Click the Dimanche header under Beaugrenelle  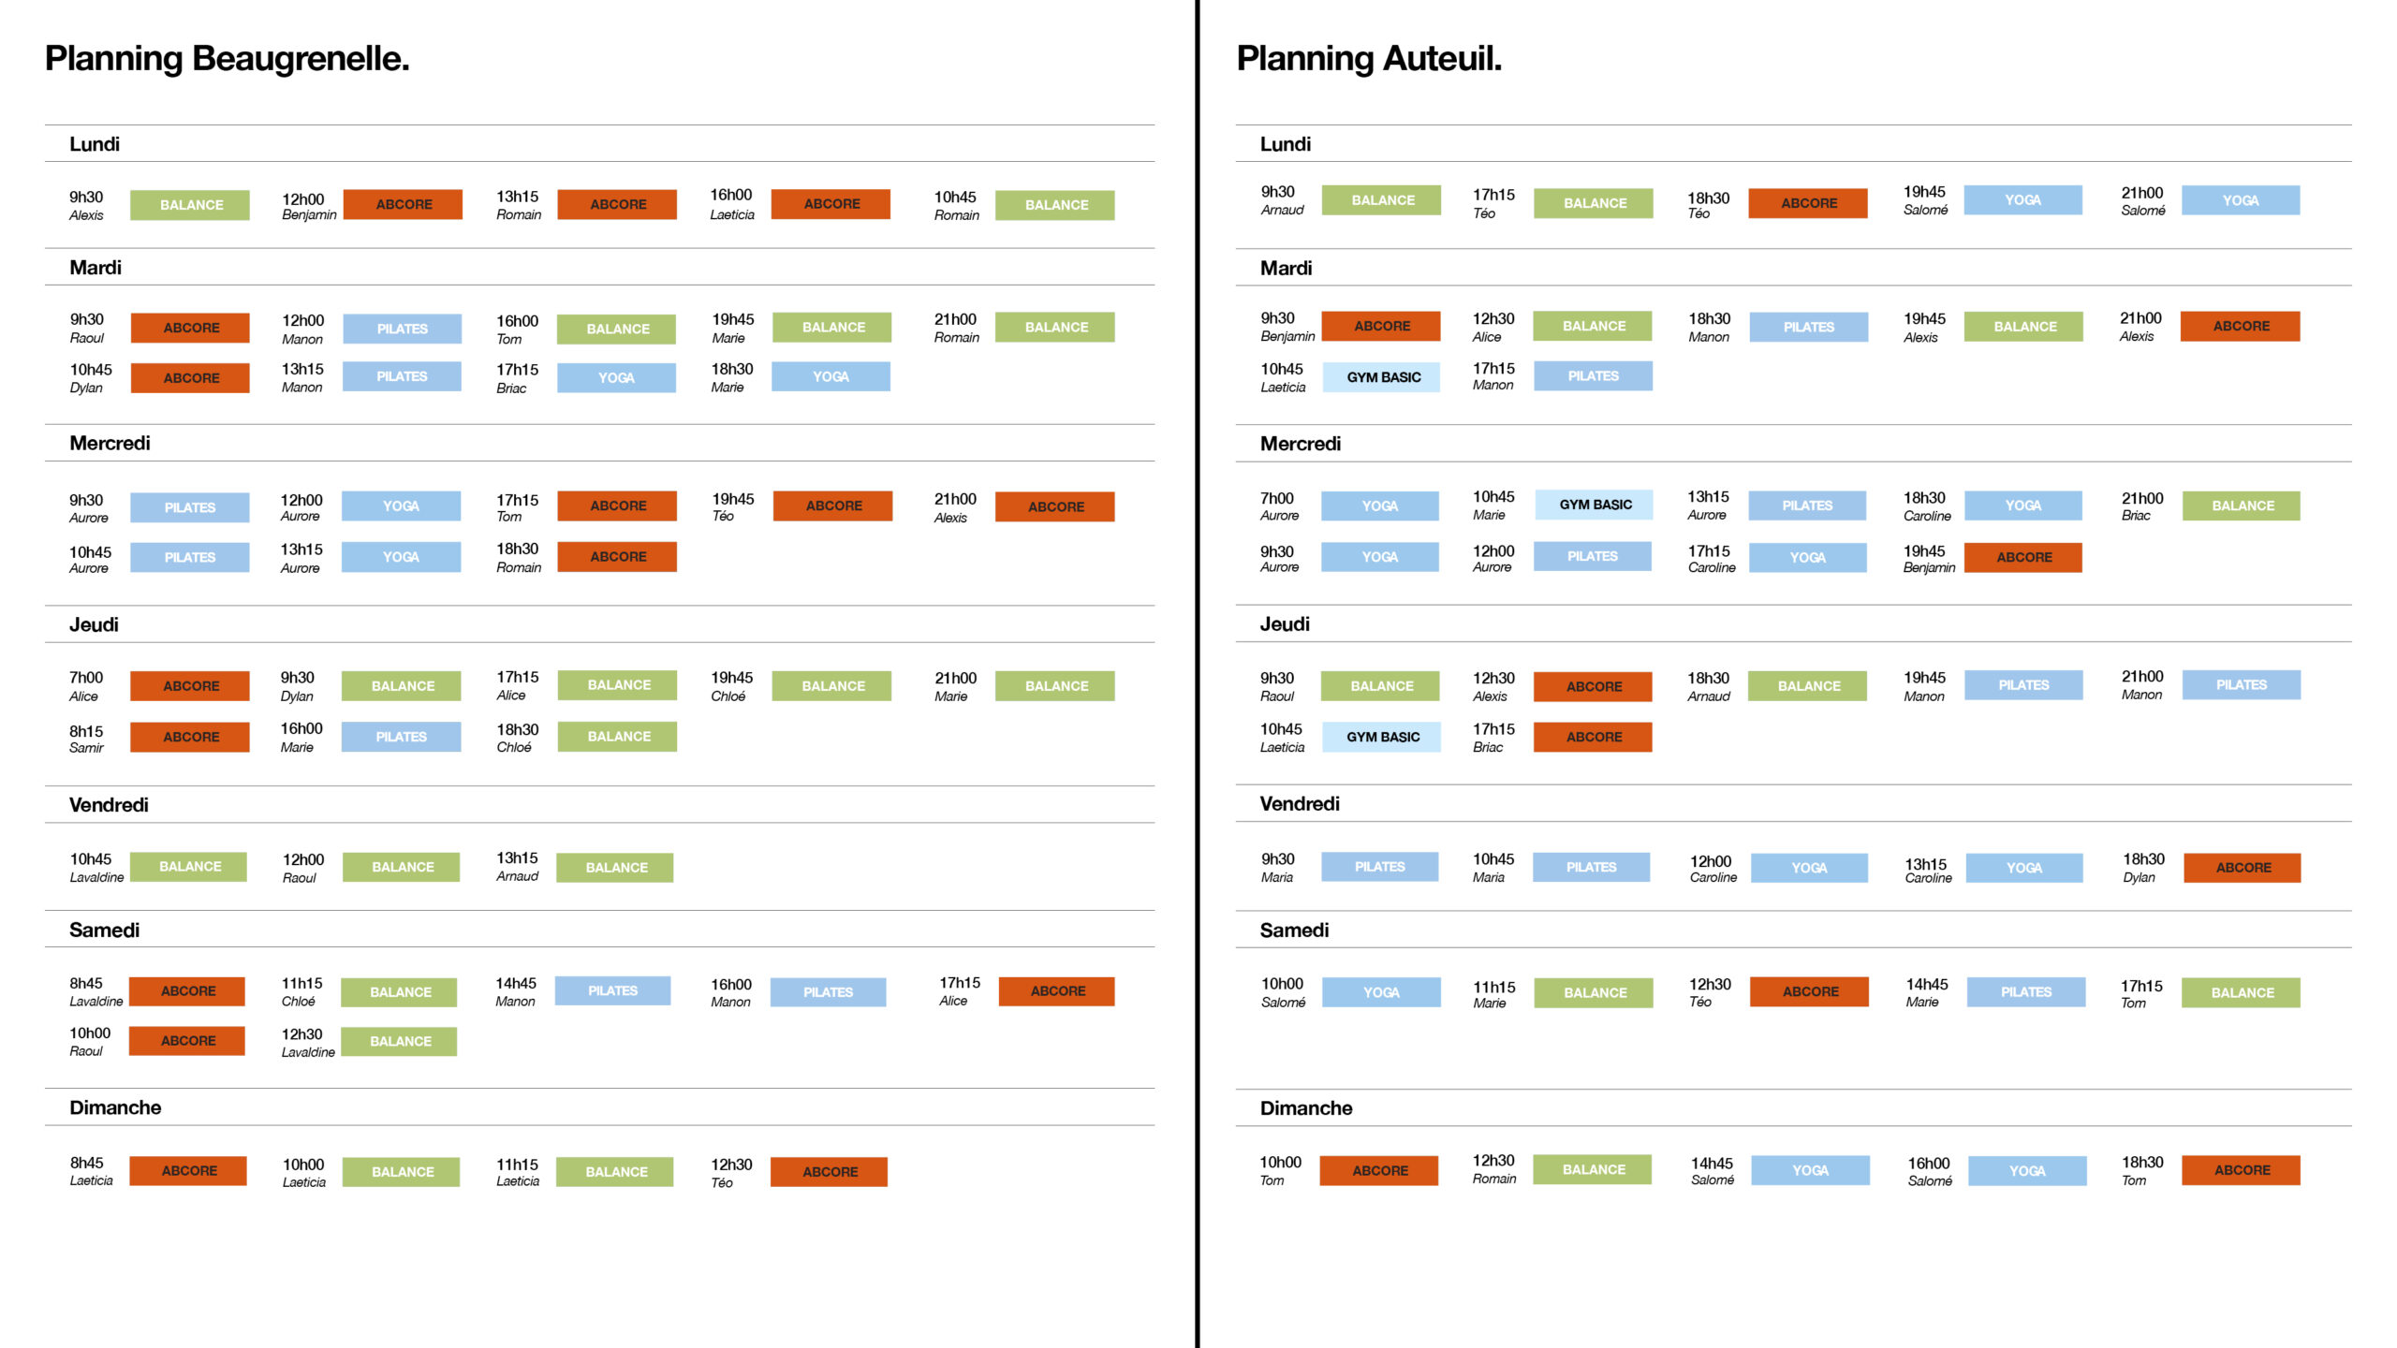tap(115, 1107)
